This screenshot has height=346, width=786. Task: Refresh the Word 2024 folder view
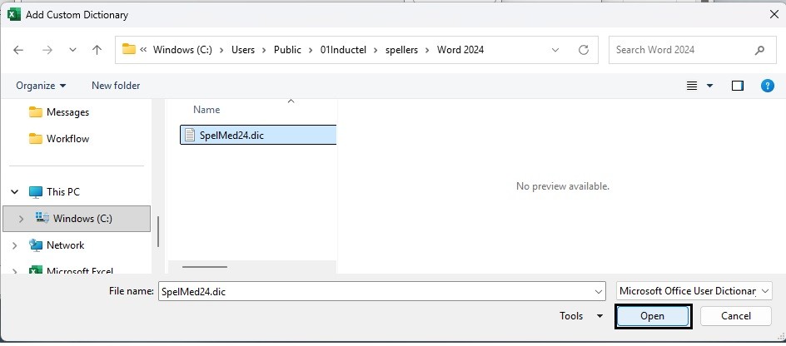coord(584,50)
